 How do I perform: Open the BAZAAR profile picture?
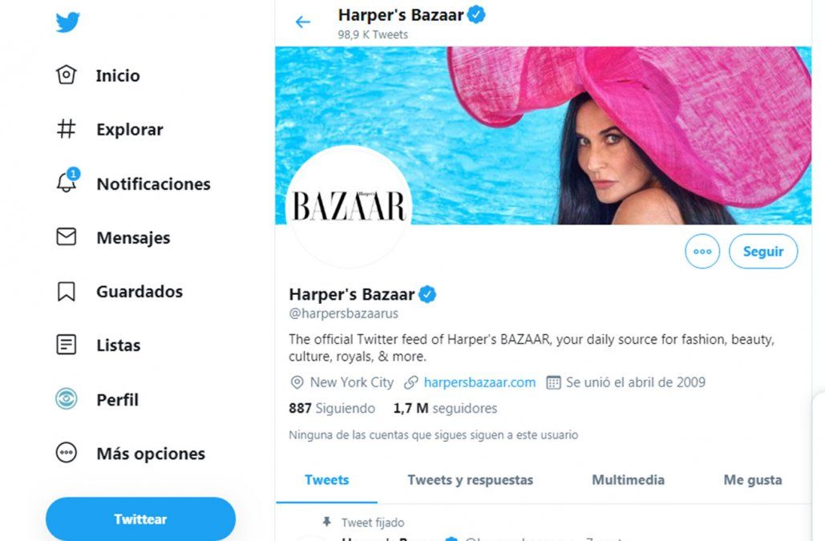348,207
